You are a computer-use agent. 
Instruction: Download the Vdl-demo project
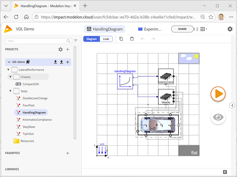point(55,62)
